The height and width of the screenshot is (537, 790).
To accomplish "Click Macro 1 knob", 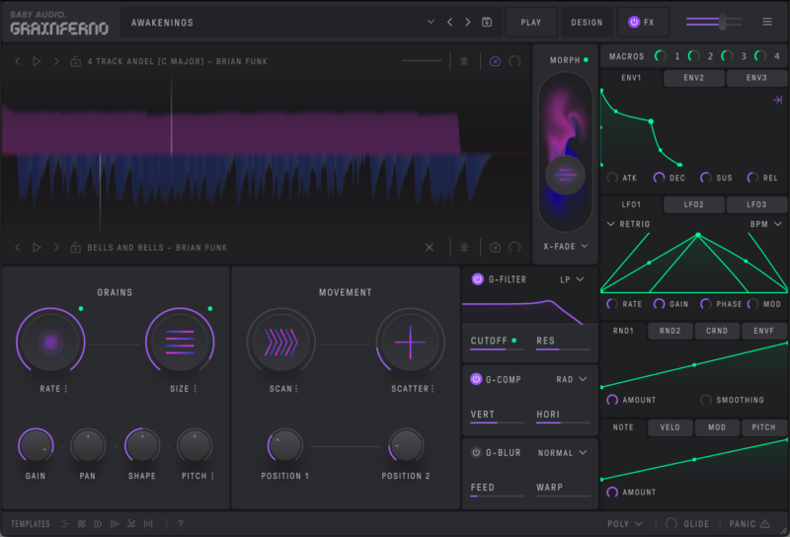I will [660, 56].
